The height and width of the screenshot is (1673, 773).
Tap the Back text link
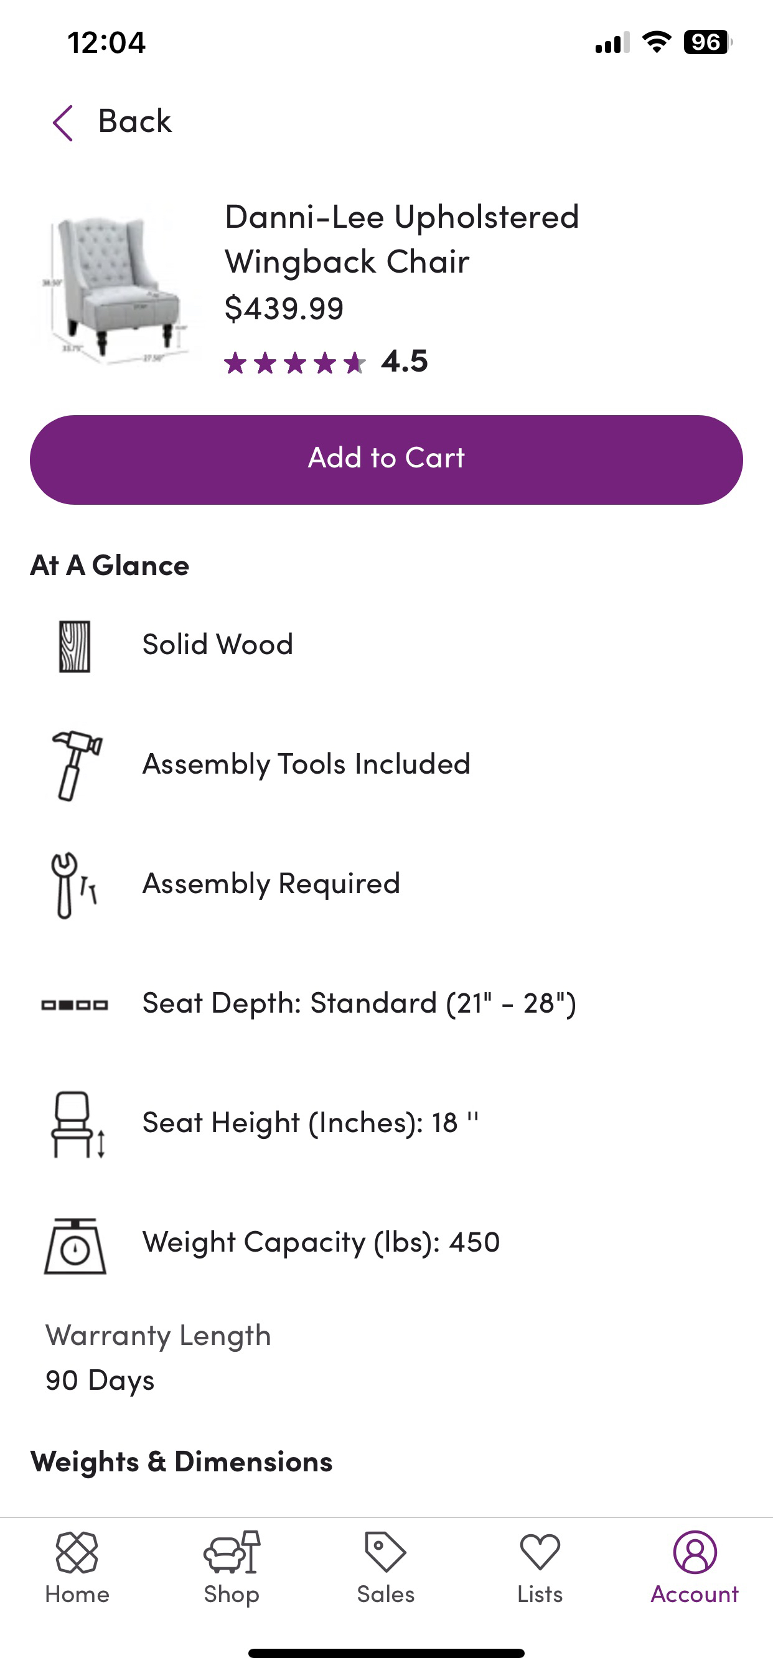(x=134, y=121)
